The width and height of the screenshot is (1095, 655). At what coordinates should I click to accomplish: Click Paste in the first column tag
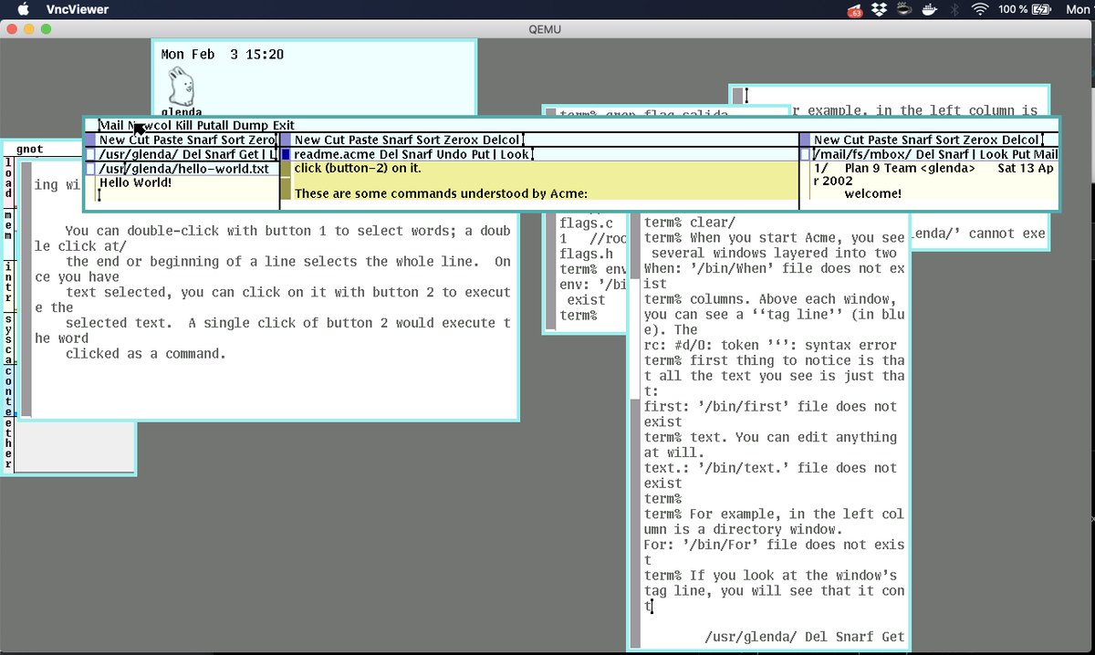169,140
